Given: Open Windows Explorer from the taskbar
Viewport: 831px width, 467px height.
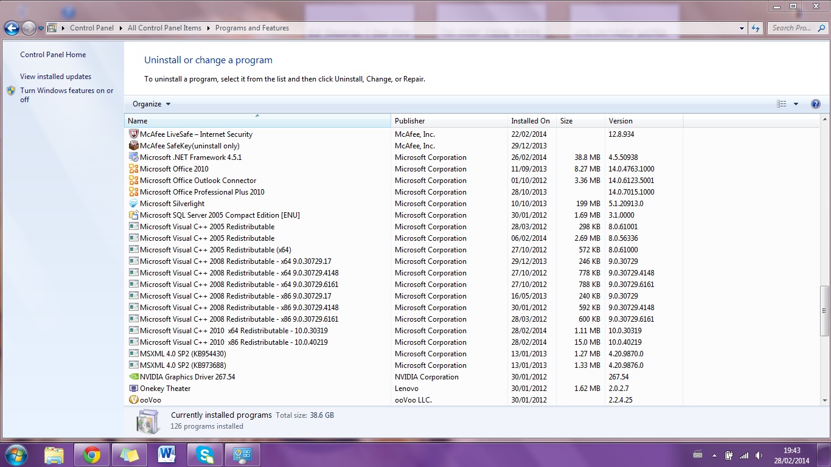Looking at the screenshot, I should click(54, 455).
